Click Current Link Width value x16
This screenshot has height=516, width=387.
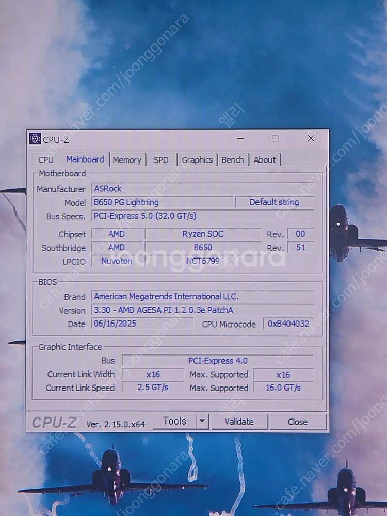click(153, 375)
